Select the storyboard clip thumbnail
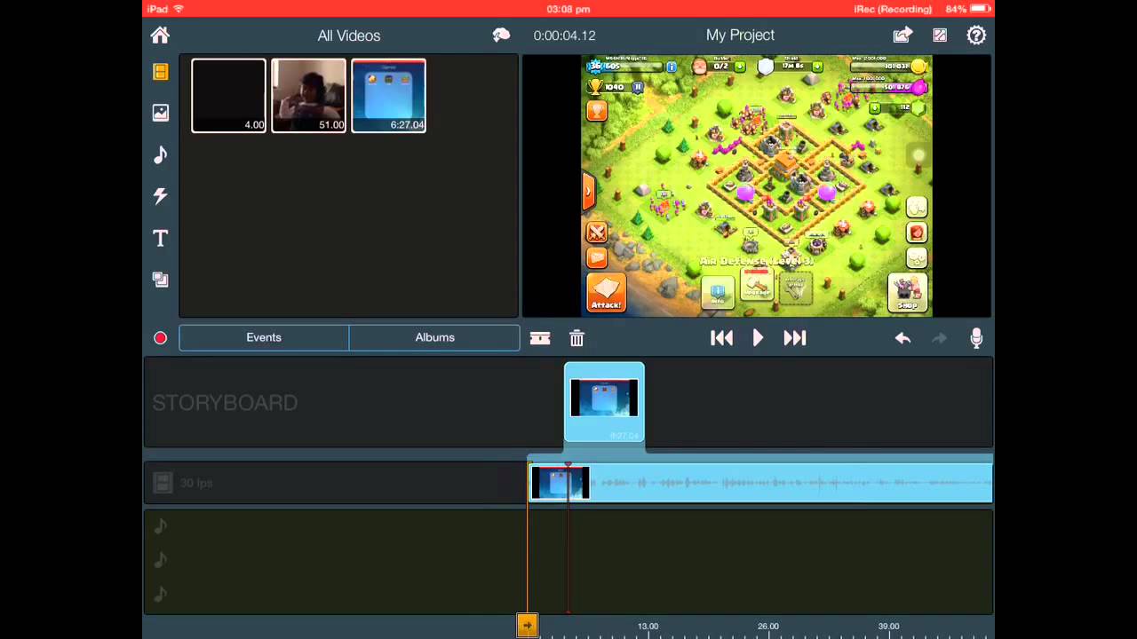 604,402
